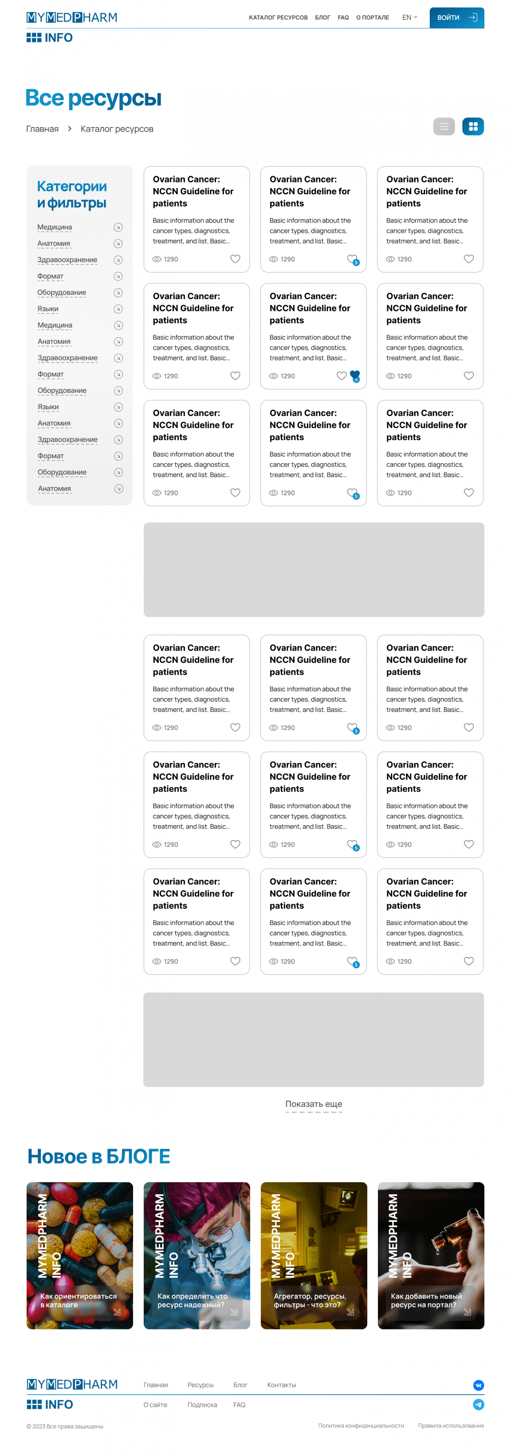
Task: Toggle heart on top-right resource card
Action: click(469, 259)
